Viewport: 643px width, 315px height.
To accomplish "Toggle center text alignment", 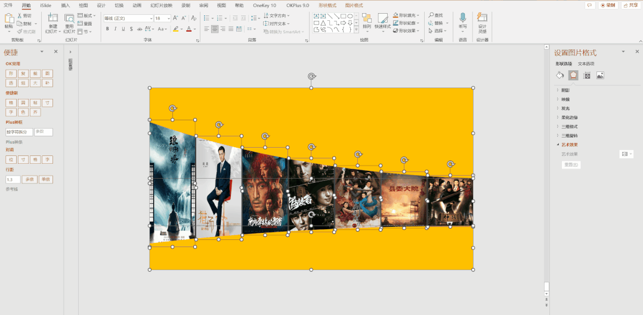I will click(215, 29).
